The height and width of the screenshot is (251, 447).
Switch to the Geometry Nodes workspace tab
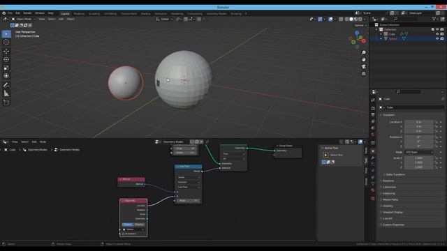[x=217, y=14]
